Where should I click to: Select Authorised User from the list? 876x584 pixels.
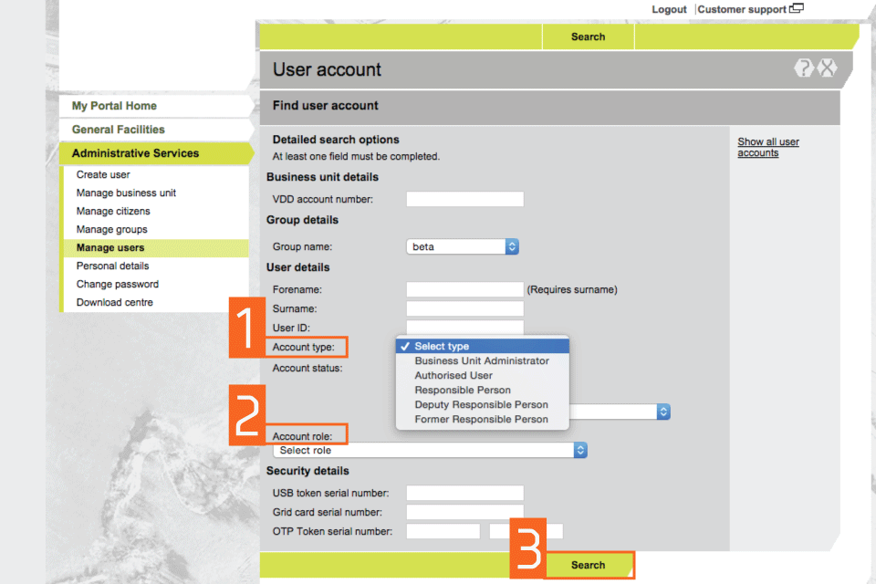coord(454,375)
